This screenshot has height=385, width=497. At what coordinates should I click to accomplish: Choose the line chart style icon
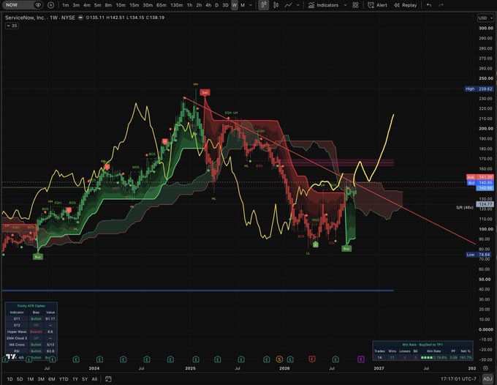(288, 5)
